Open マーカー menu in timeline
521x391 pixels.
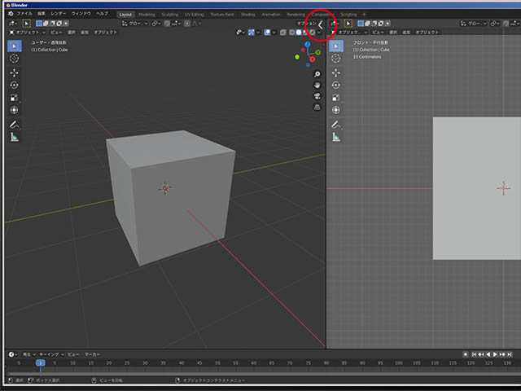[x=92, y=354]
